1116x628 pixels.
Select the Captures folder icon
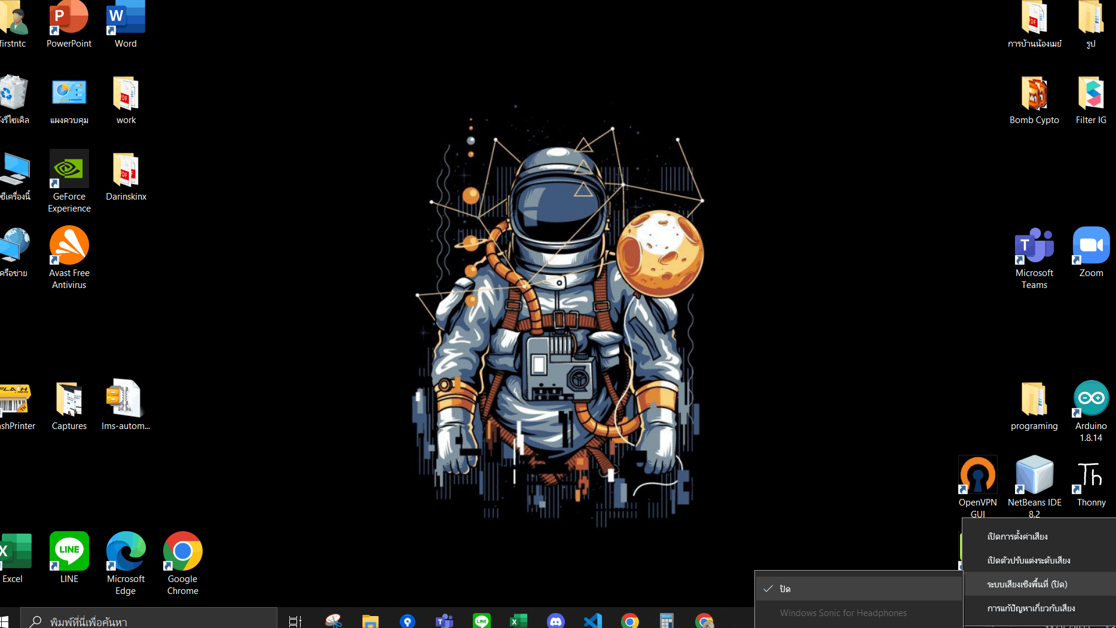69,406
